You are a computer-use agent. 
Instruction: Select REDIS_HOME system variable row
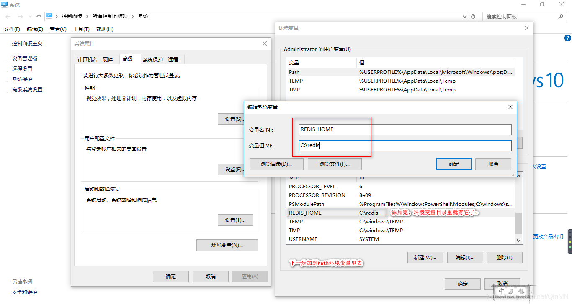401,213
